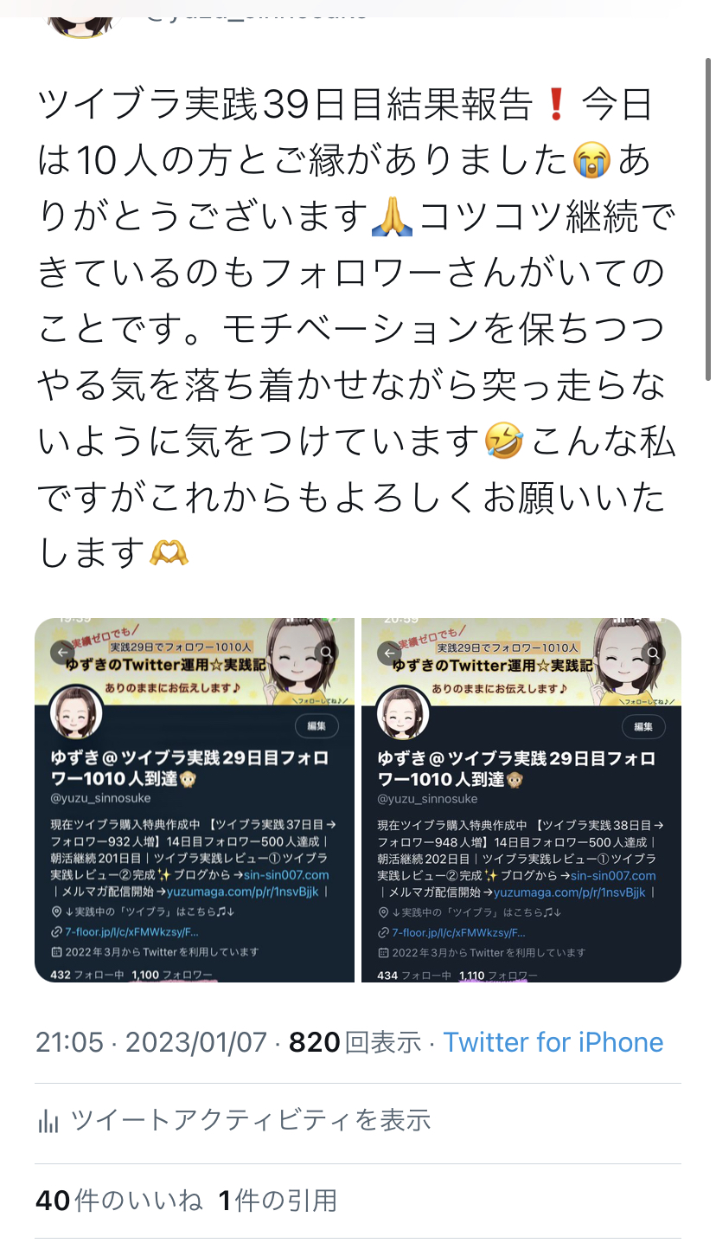
Task: Tap the search magnifier in left screenshot
Action: click(x=326, y=653)
